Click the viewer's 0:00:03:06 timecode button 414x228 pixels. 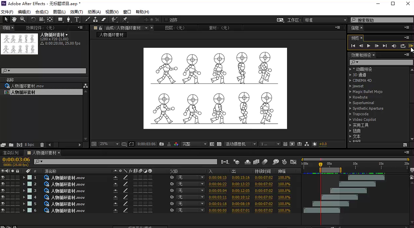(146, 144)
